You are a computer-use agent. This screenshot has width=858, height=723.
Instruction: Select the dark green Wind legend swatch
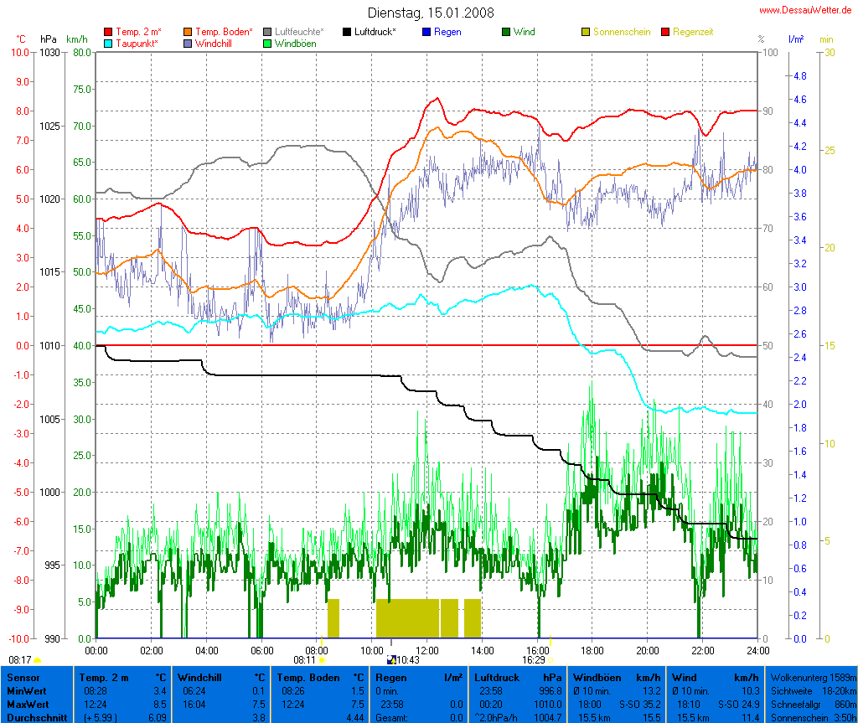pos(506,32)
